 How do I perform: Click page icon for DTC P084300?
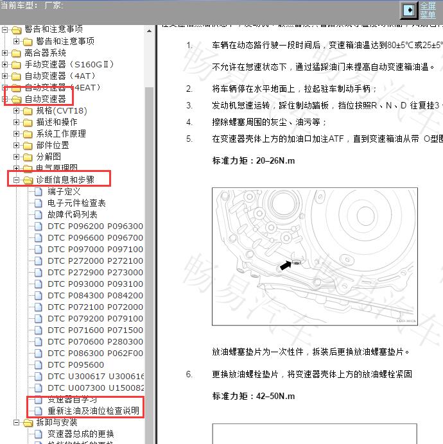[39, 296]
